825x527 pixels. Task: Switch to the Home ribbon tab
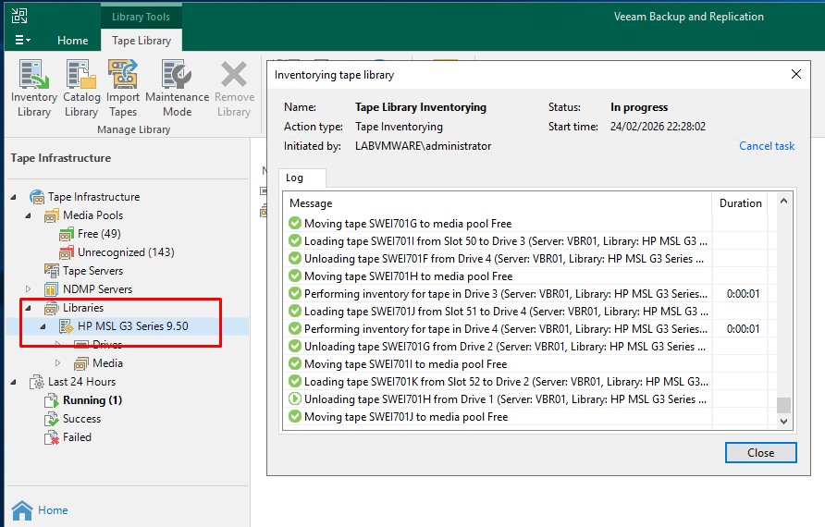[x=73, y=41]
